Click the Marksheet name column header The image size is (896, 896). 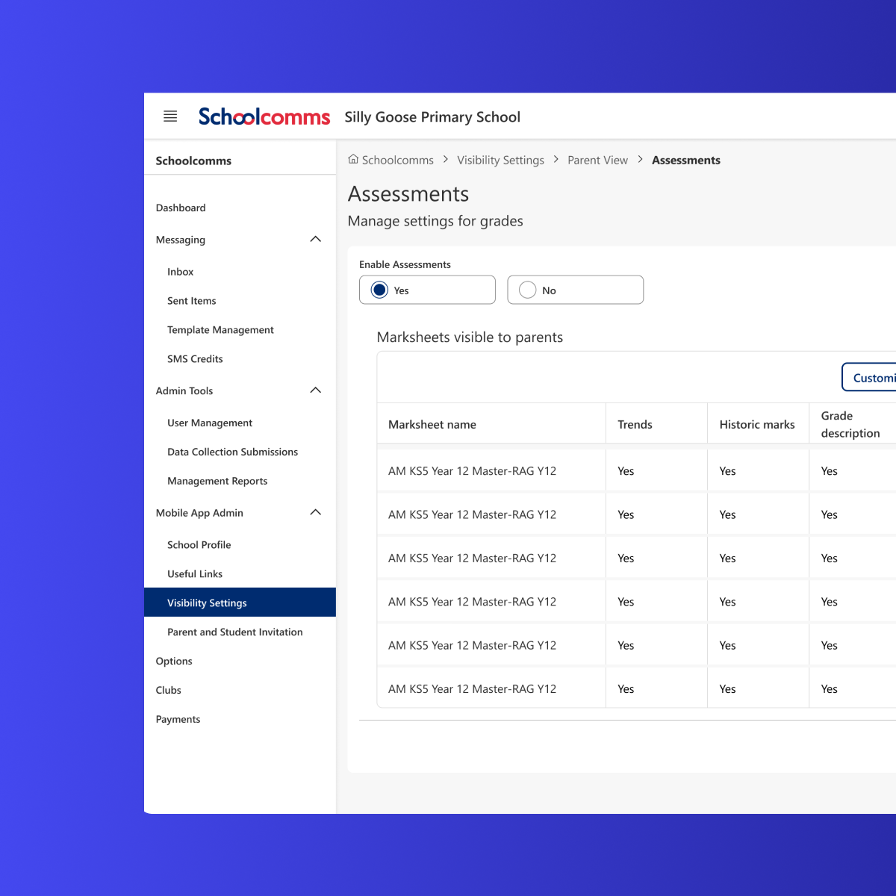(x=432, y=424)
